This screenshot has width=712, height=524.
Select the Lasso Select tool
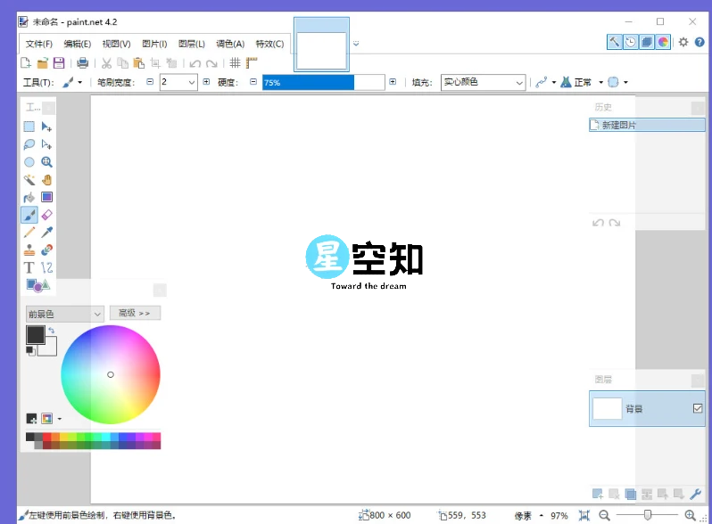coord(29,144)
